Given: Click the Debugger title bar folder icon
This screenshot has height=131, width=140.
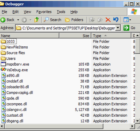Looking at the screenshot, I should [x=2, y=4].
